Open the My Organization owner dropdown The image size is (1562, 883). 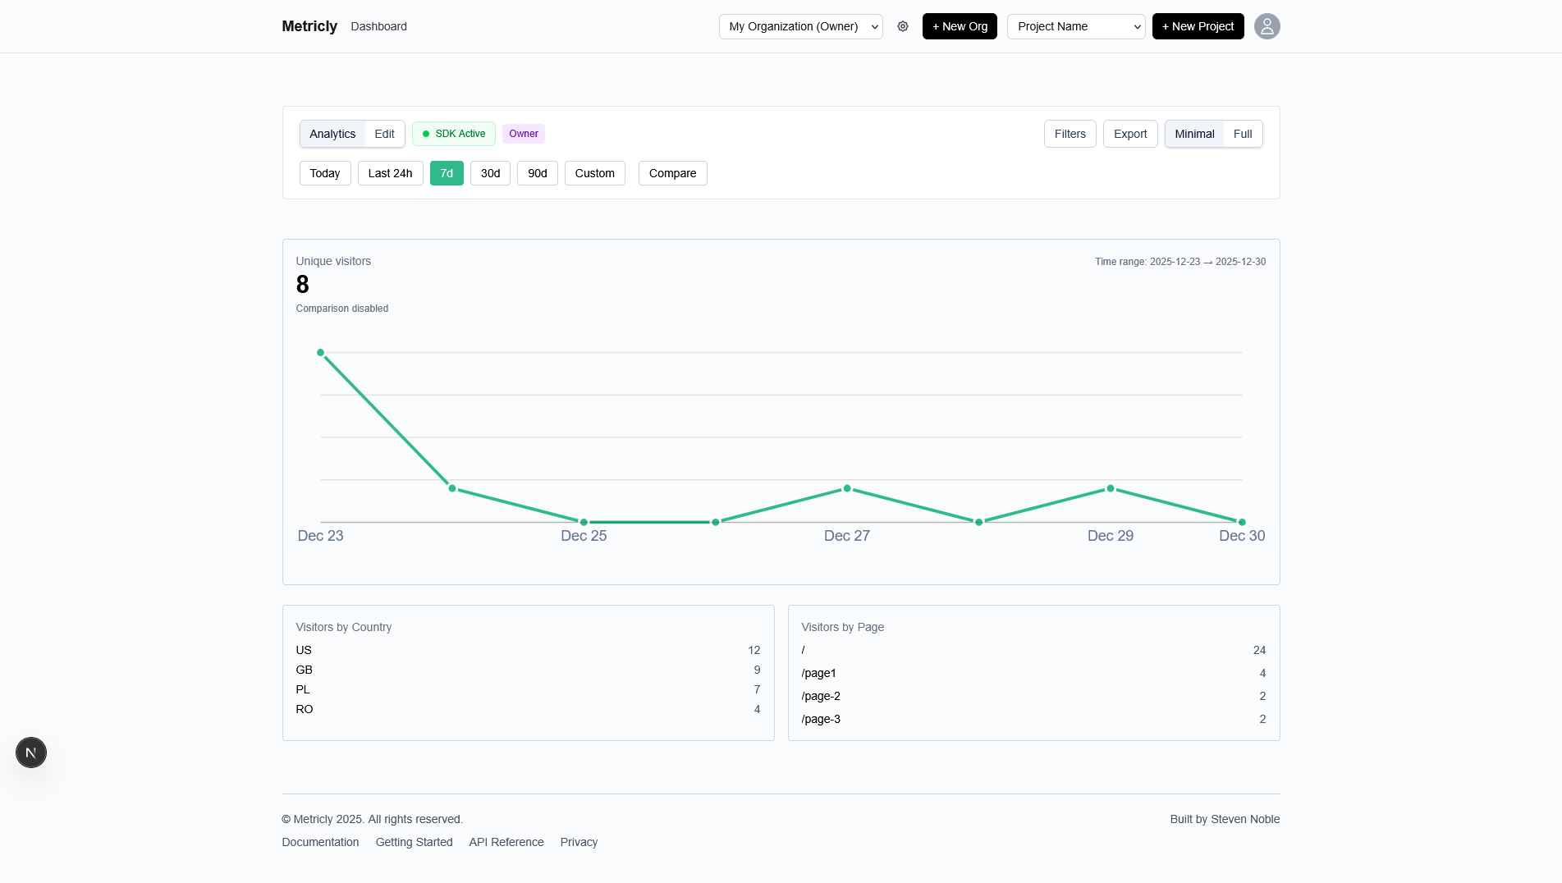pyautogui.click(x=800, y=26)
